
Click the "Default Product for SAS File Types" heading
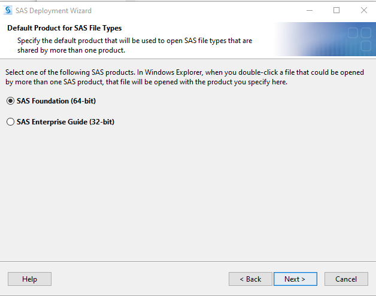pos(65,28)
